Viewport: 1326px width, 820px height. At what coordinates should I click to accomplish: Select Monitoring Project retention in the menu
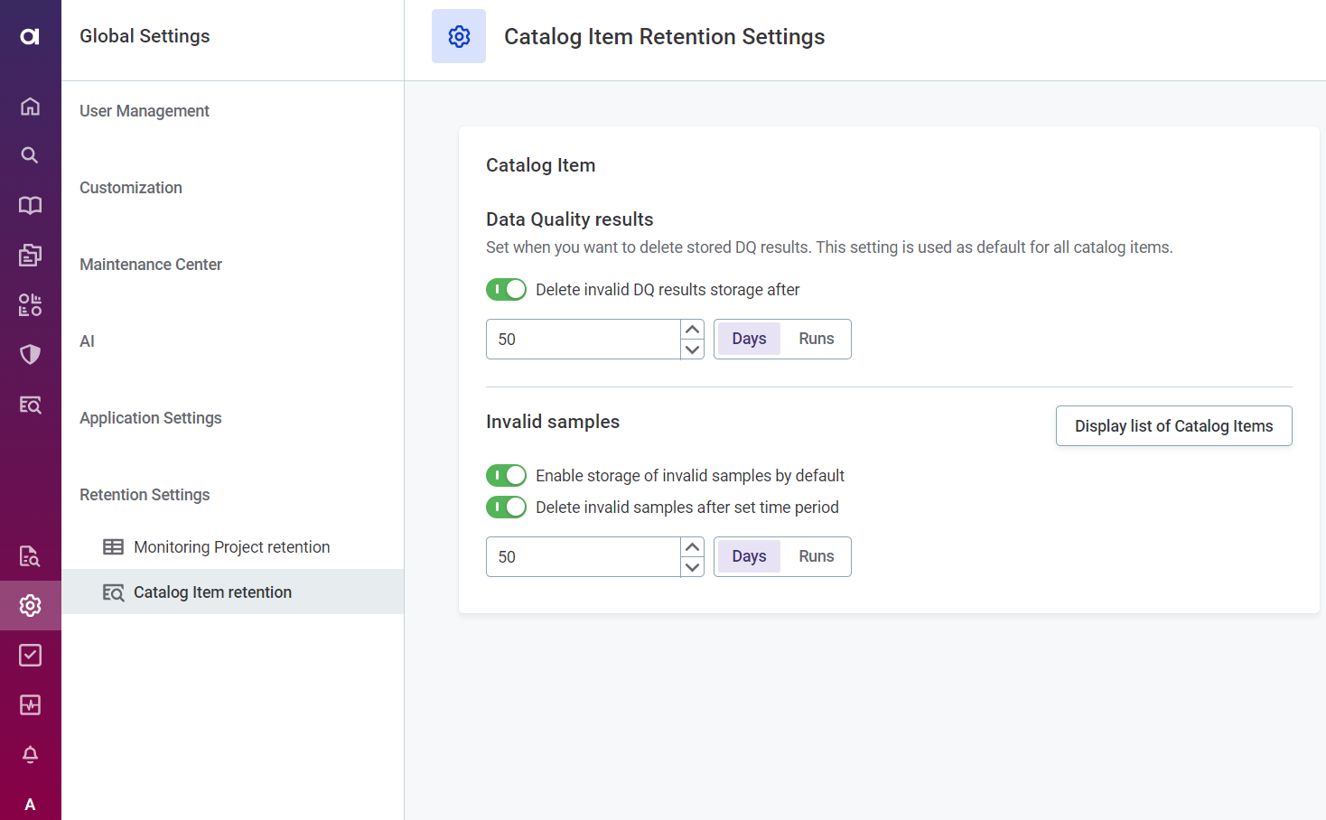[231, 546]
